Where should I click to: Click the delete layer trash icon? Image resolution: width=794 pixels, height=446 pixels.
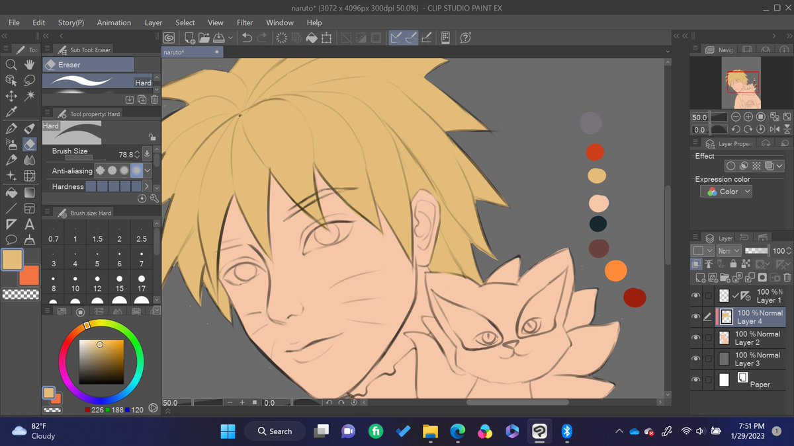click(x=787, y=278)
